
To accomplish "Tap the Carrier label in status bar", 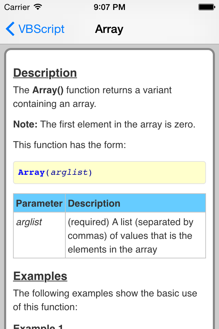I will 17,7.
